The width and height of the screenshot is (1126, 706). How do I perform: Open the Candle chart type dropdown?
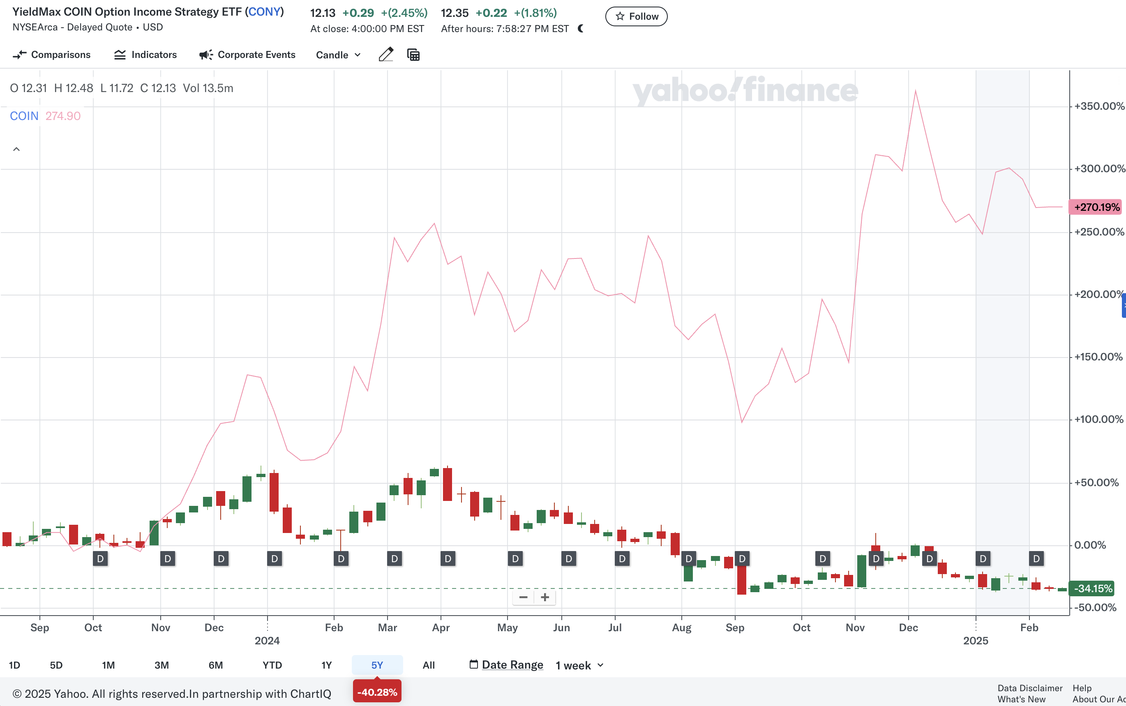pos(337,55)
